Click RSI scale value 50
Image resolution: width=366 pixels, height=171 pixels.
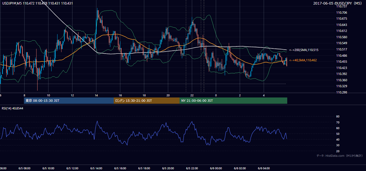pos(338,134)
